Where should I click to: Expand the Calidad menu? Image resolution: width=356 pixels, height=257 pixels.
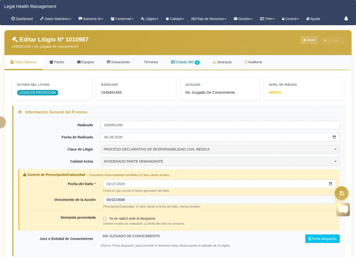(175, 19)
